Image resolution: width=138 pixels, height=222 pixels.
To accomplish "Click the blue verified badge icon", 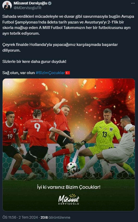I will 50,3.
